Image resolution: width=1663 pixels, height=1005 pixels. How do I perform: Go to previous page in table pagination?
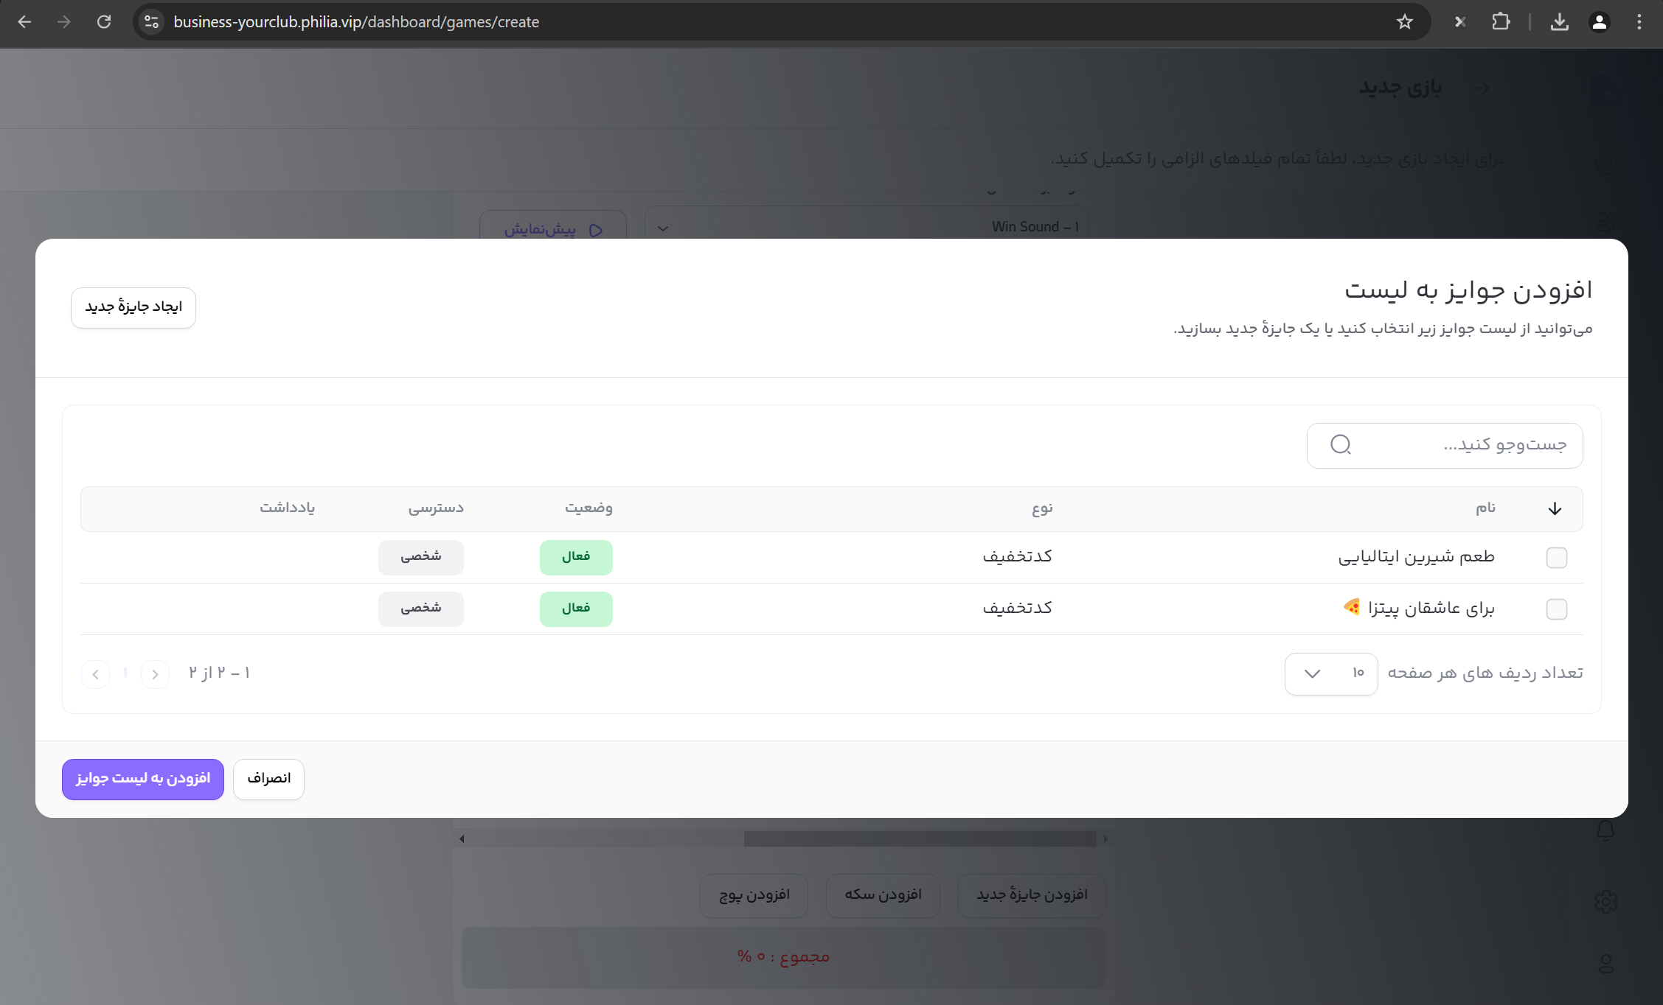[x=155, y=674]
